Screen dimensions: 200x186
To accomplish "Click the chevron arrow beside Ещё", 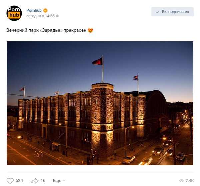I will pyautogui.click(x=64, y=181).
